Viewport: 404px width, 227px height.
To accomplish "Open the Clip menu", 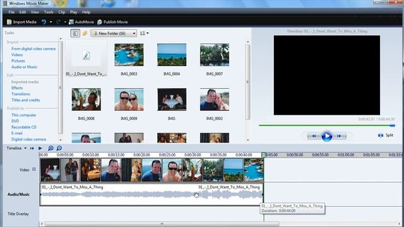I will pos(62,12).
